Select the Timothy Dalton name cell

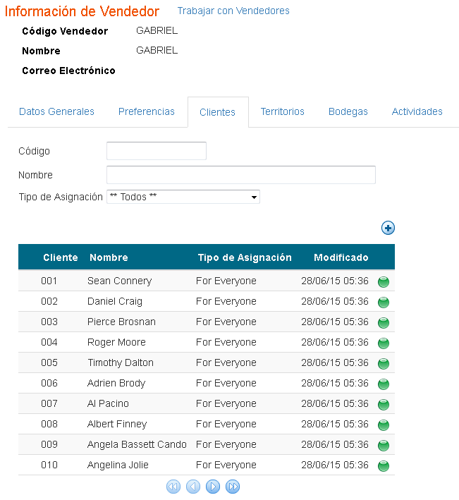121,362
